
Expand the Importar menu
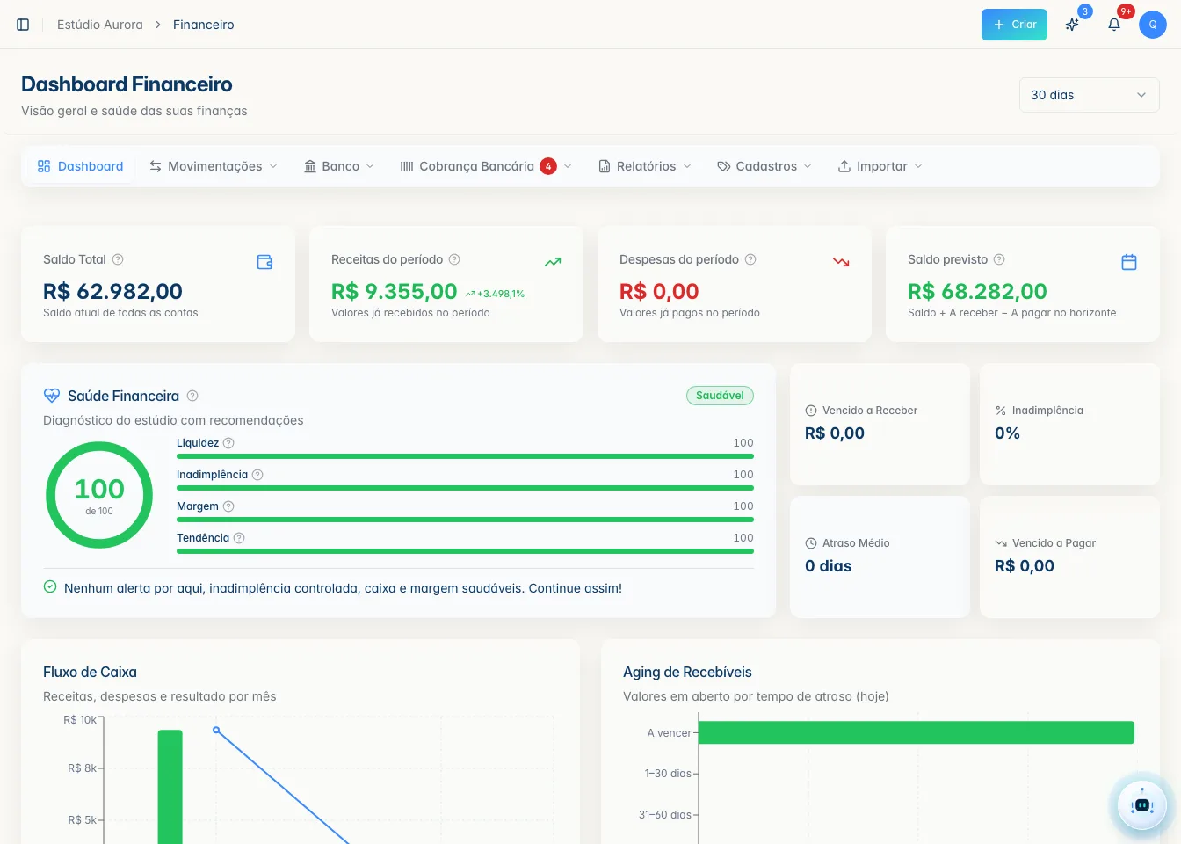coord(880,166)
